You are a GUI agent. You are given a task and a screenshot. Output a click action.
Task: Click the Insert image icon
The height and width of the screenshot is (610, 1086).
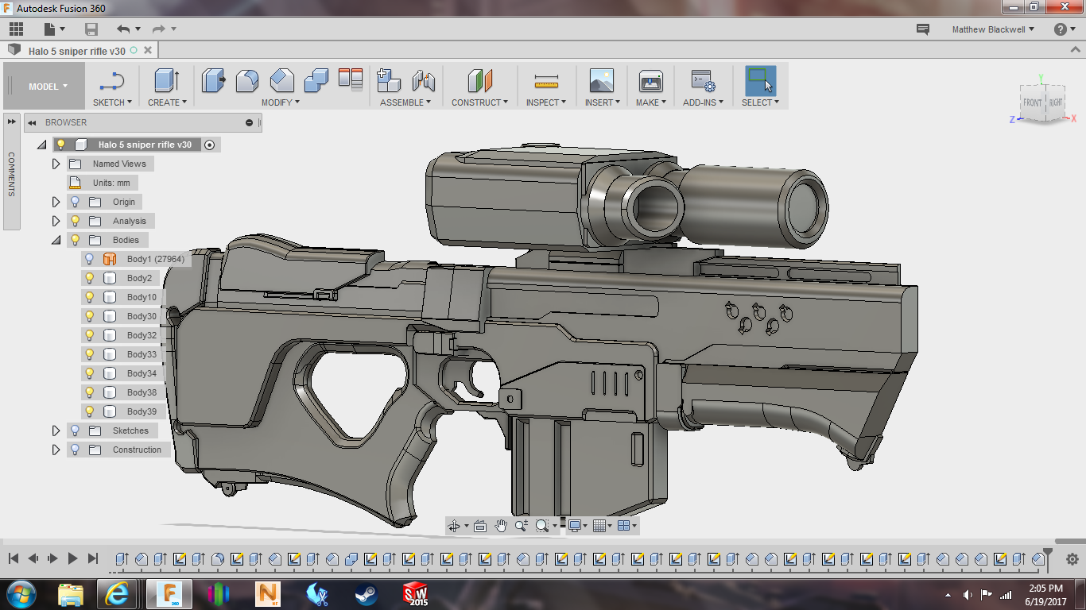pyautogui.click(x=602, y=81)
